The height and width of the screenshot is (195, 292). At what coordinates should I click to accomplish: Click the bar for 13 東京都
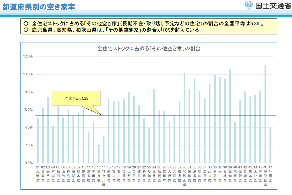[99, 154]
